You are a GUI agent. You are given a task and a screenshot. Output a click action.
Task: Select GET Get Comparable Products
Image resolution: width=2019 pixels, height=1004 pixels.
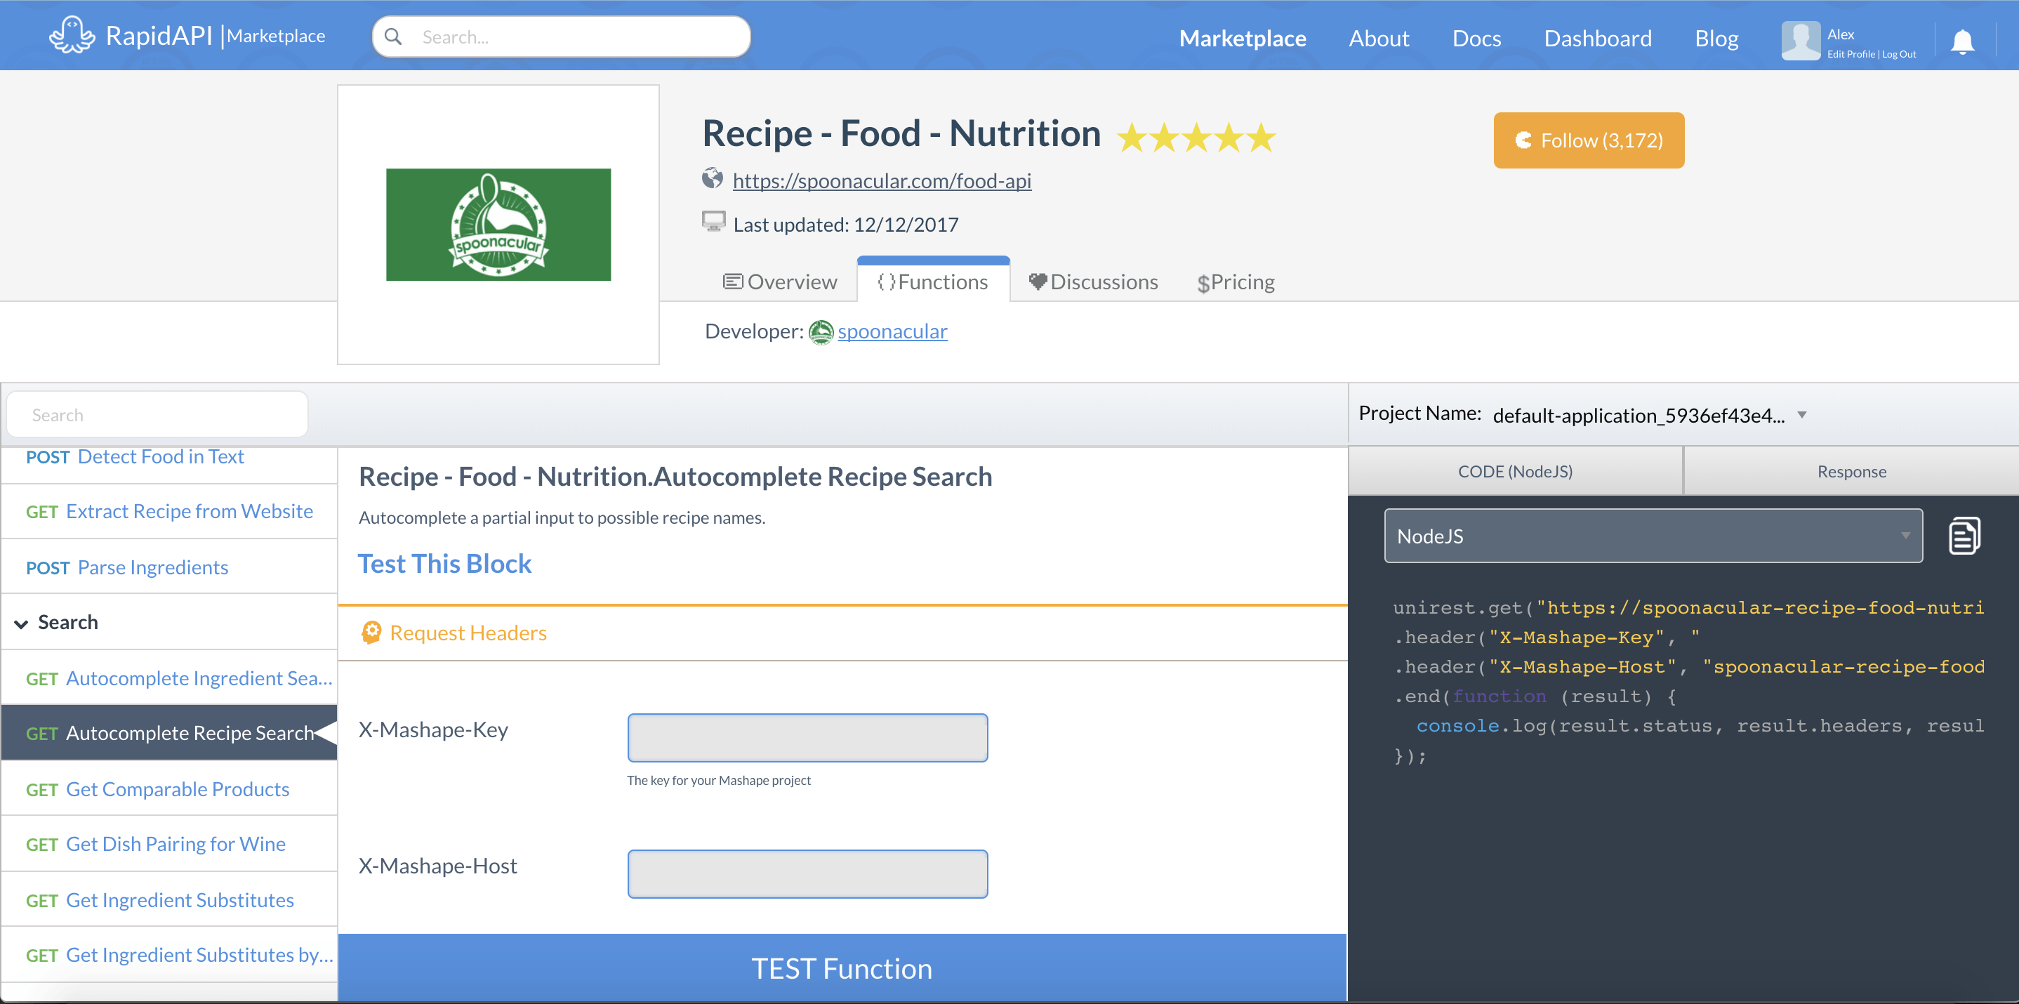pos(168,789)
